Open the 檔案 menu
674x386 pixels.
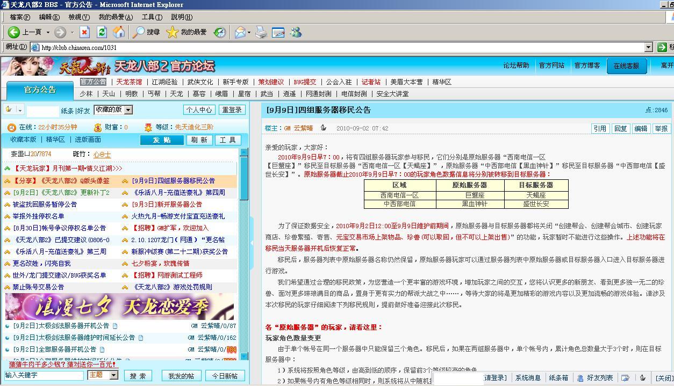tap(20, 17)
